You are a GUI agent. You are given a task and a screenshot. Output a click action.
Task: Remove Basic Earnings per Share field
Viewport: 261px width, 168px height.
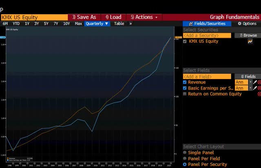(259, 88)
